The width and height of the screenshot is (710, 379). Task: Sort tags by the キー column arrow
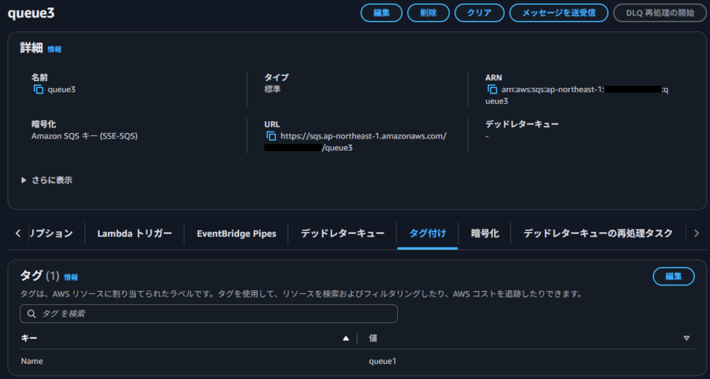(x=346, y=338)
